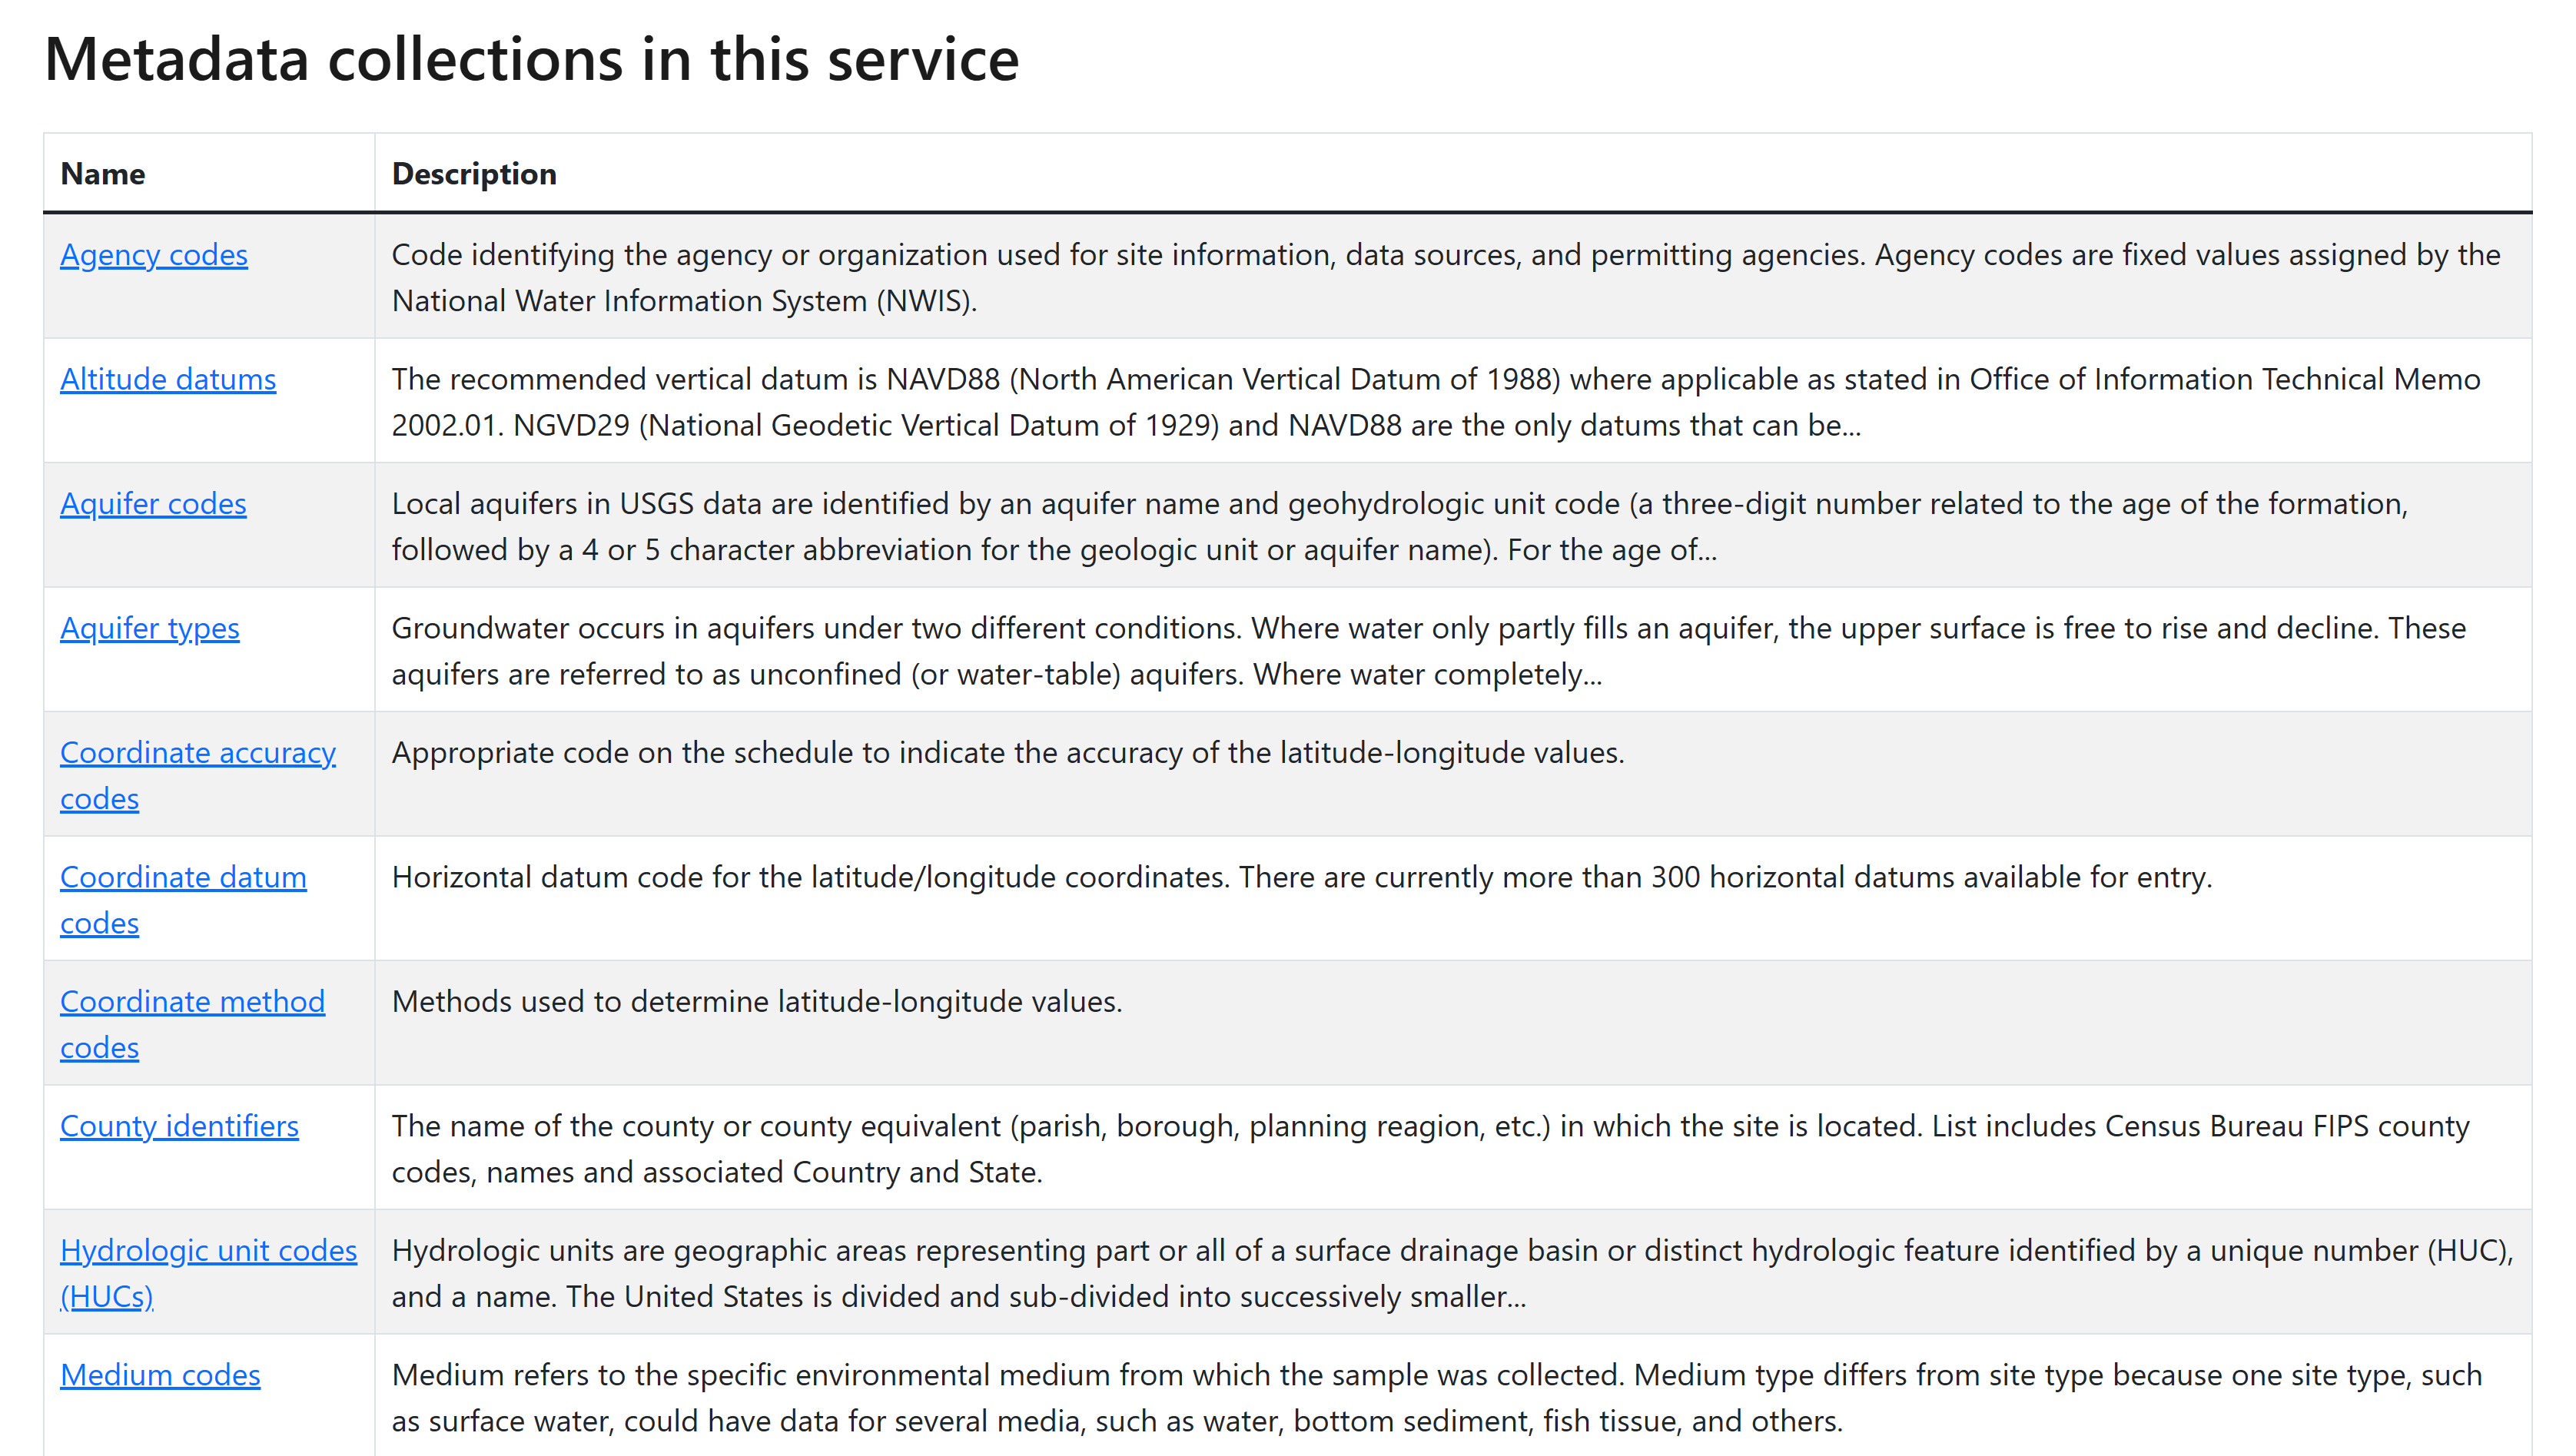
Task: Open the Coordinate datum codes link
Action: tap(184, 899)
